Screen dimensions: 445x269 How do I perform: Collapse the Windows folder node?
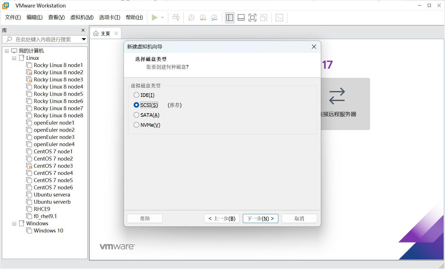coord(14,224)
